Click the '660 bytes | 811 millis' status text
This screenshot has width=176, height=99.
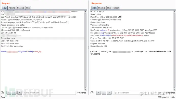[167, 97]
